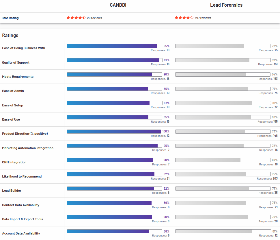Select the 'Ease of Setup' label
The width and height of the screenshot is (280, 240).
coord(12,105)
